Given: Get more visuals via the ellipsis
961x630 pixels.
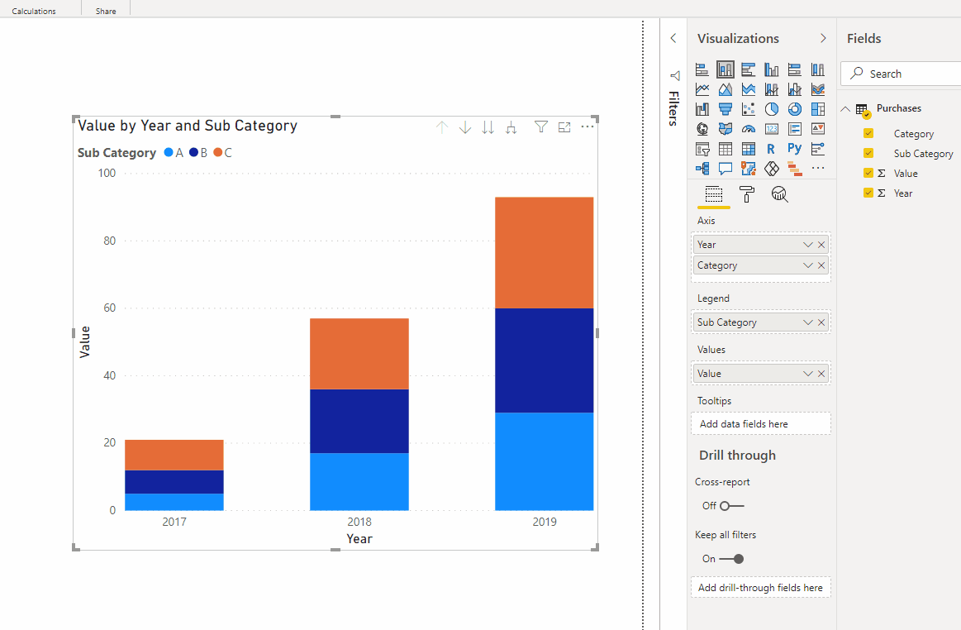Looking at the screenshot, I should [817, 168].
